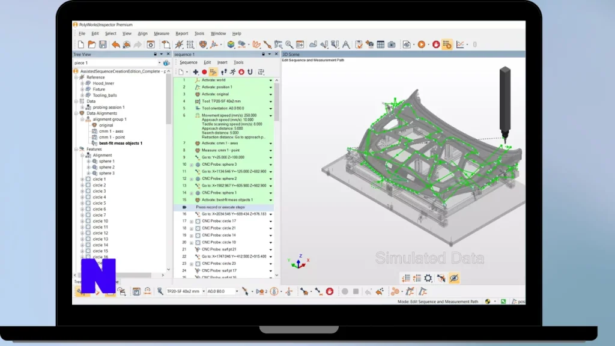Open the Insert menu in sequence pane
The image size is (615, 346).
(222, 62)
